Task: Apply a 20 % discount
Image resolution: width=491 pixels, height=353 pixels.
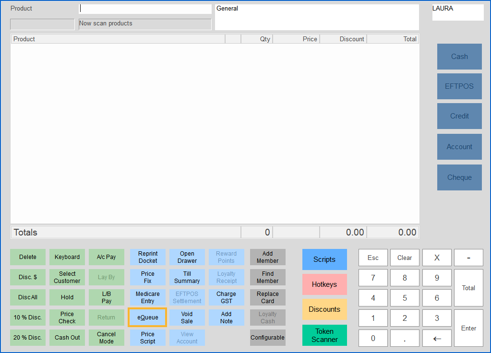Action: pos(27,338)
